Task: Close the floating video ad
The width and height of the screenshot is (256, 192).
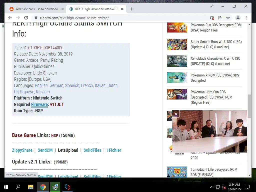Action: (x=176, y=114)
